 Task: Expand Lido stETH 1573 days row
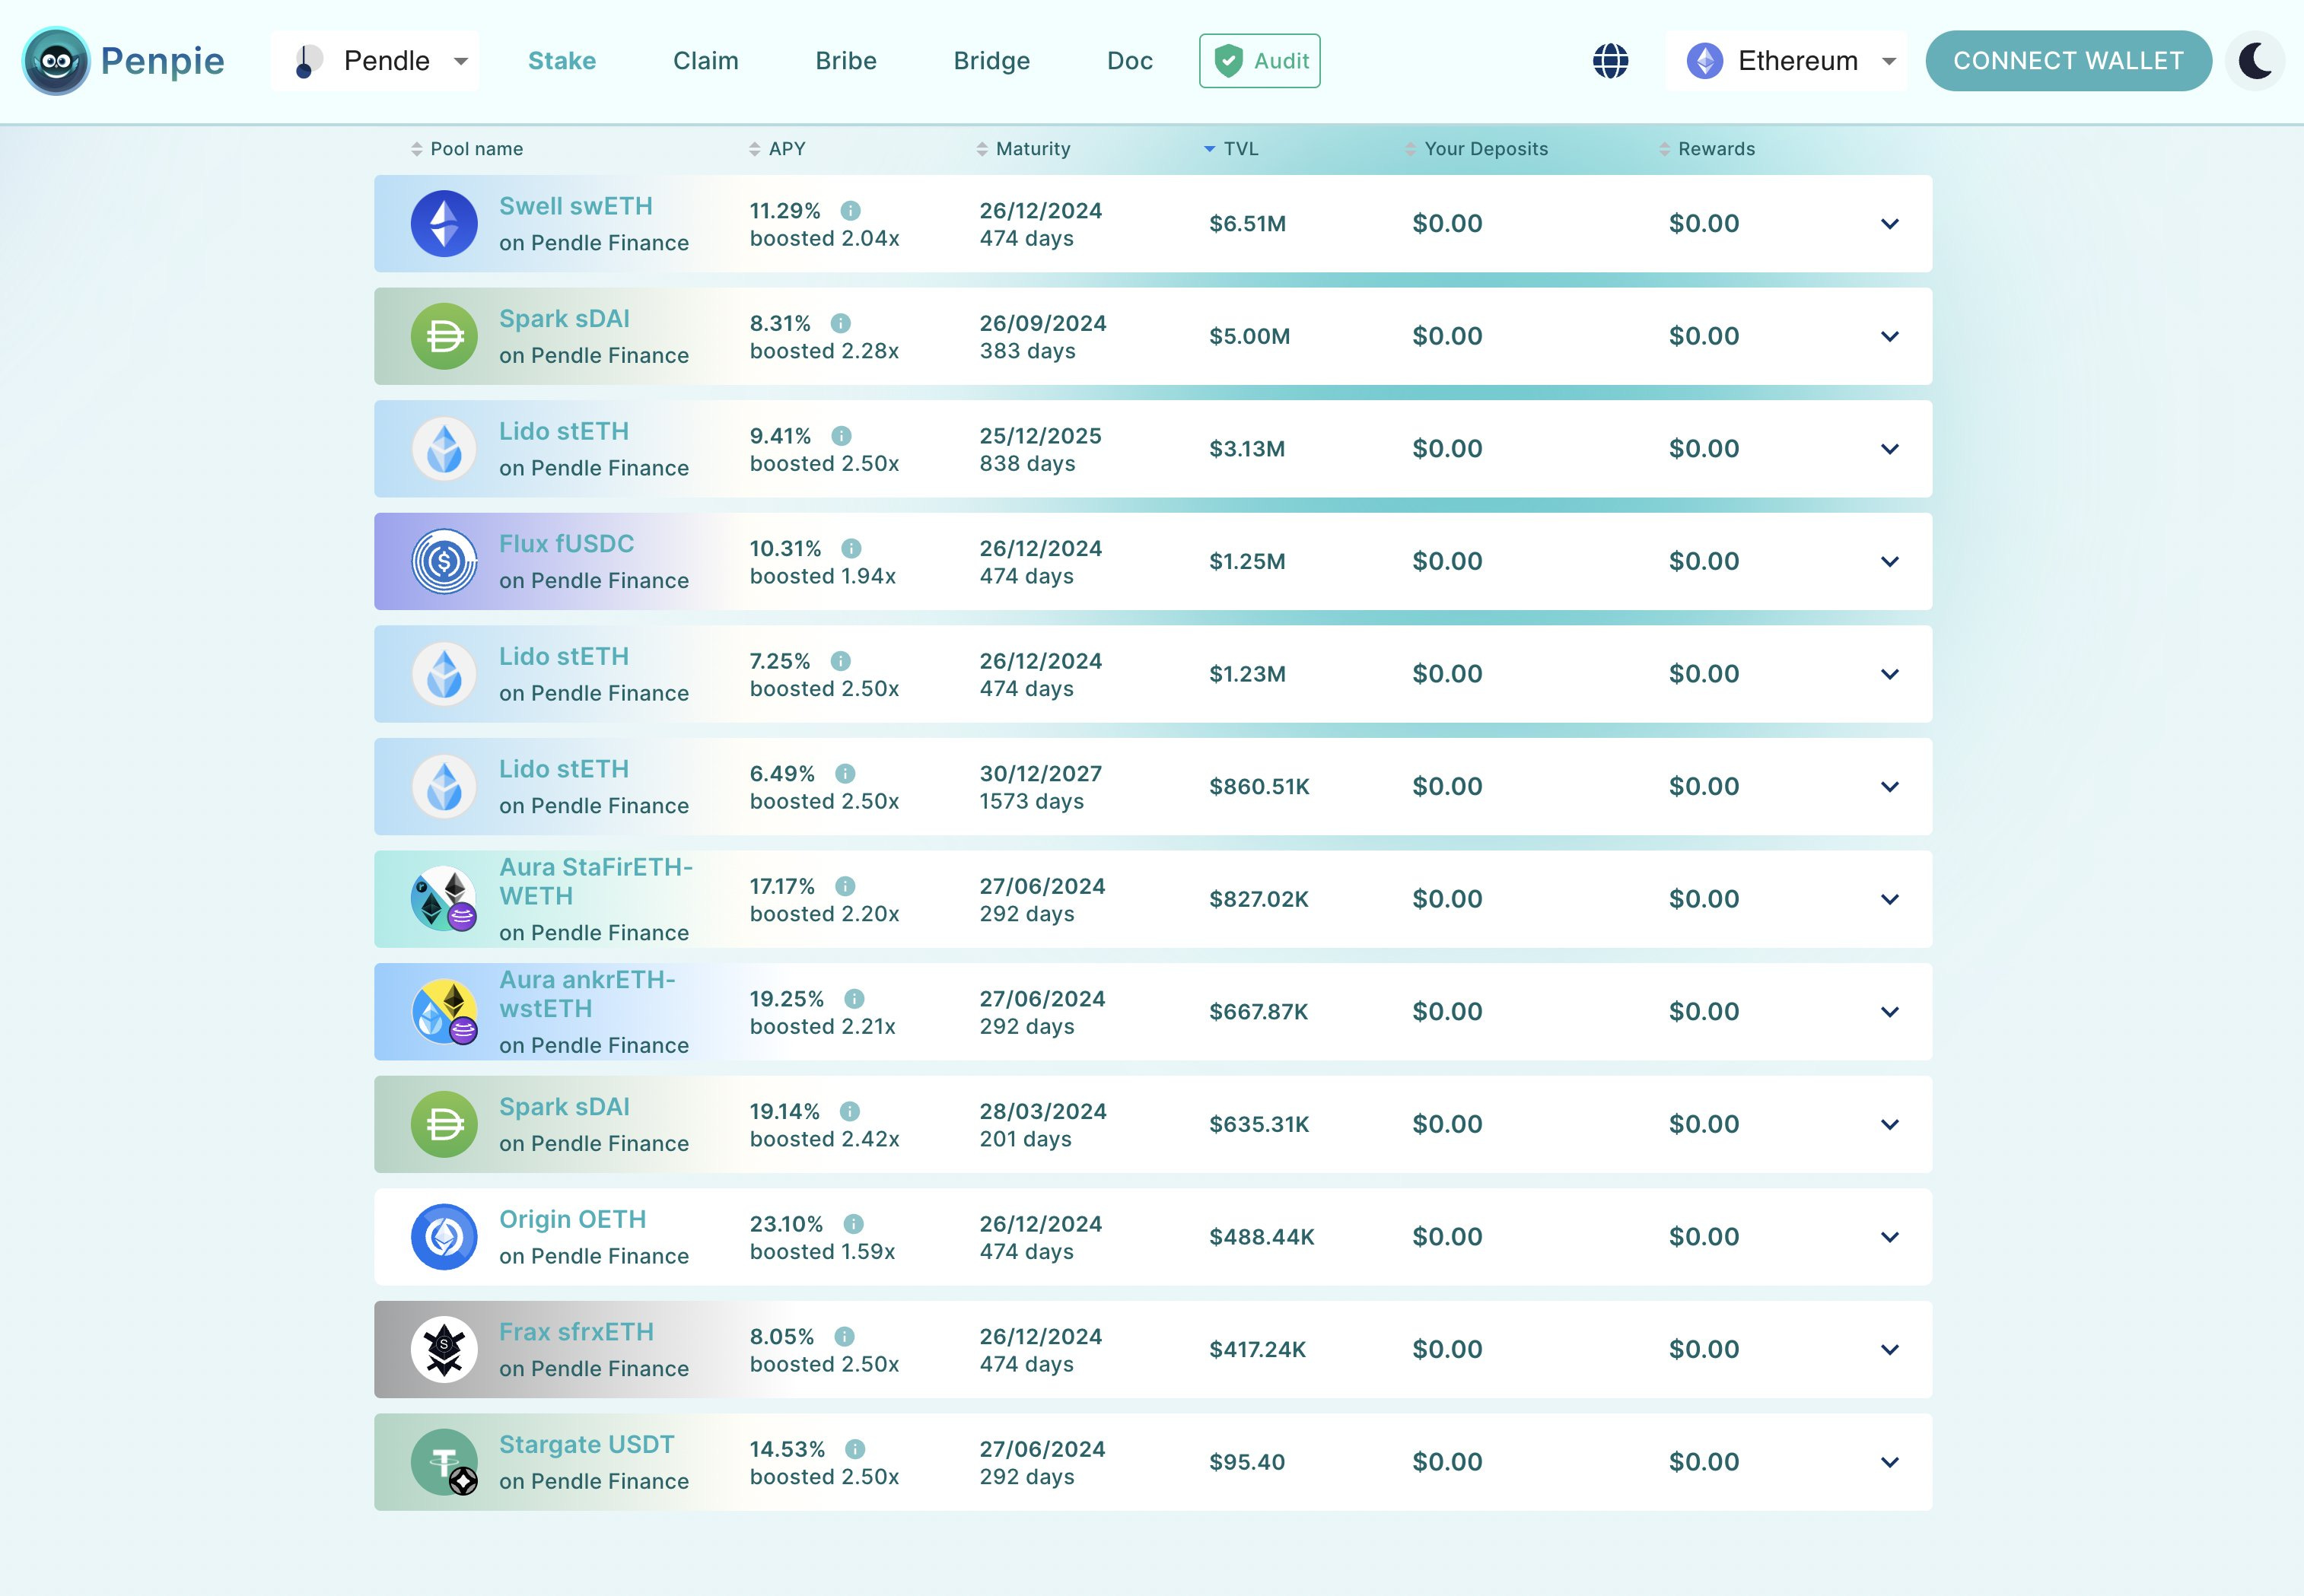(x=1889, y=787)
